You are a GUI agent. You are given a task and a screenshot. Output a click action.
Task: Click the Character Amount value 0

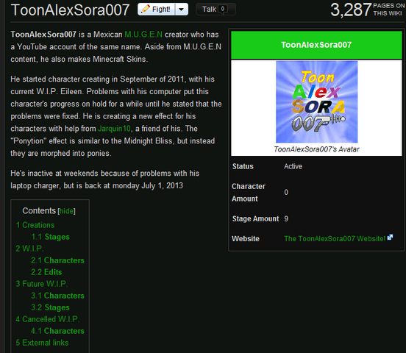286,192
